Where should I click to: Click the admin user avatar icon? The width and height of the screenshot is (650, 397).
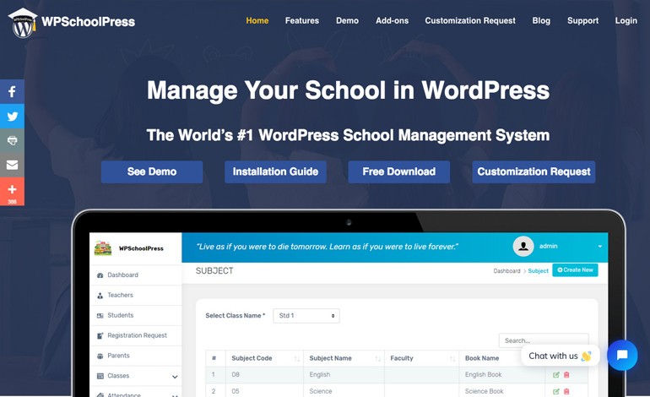(x=523, y=247)
